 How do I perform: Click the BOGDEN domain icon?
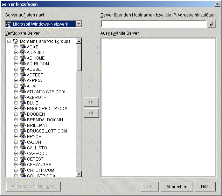click(x=23, y=114)
